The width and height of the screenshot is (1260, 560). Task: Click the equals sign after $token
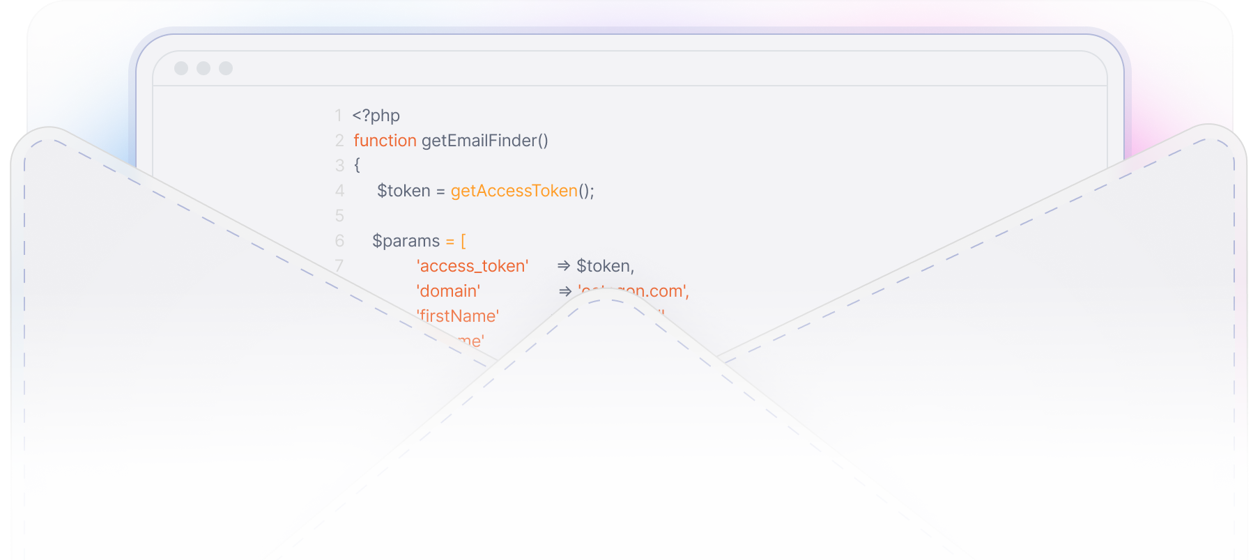[440, 192]
